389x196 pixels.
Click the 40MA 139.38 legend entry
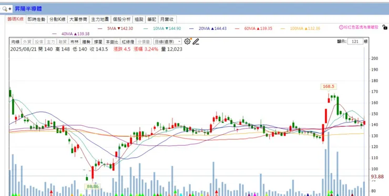coord(75,34)
